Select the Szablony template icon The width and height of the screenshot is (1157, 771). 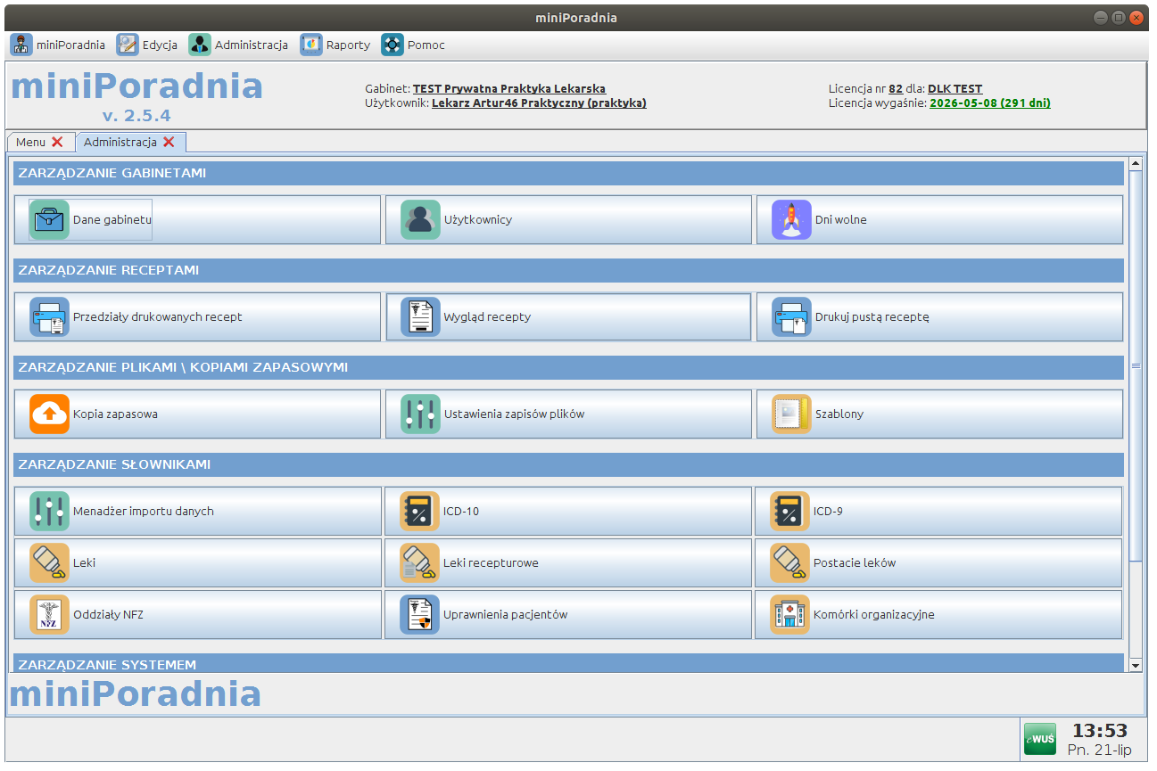click(x=791, y=414)
